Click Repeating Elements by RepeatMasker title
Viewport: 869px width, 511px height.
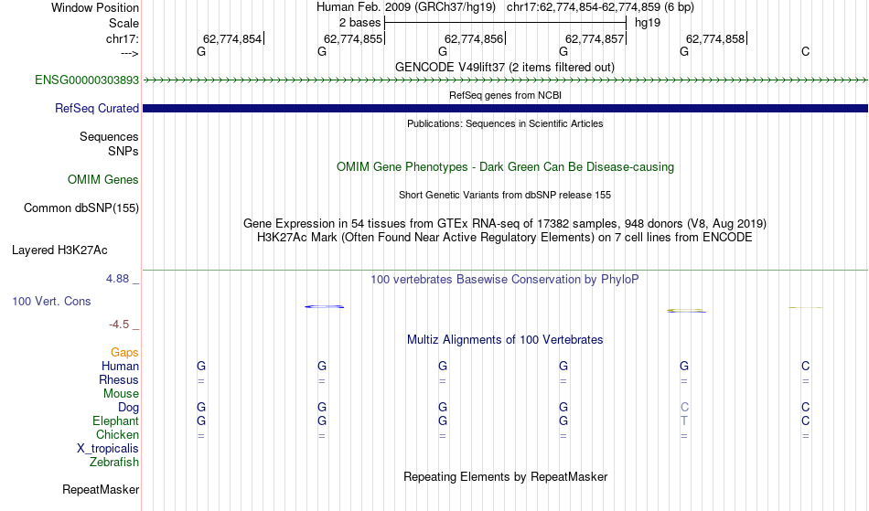click(x=506, y=476)
